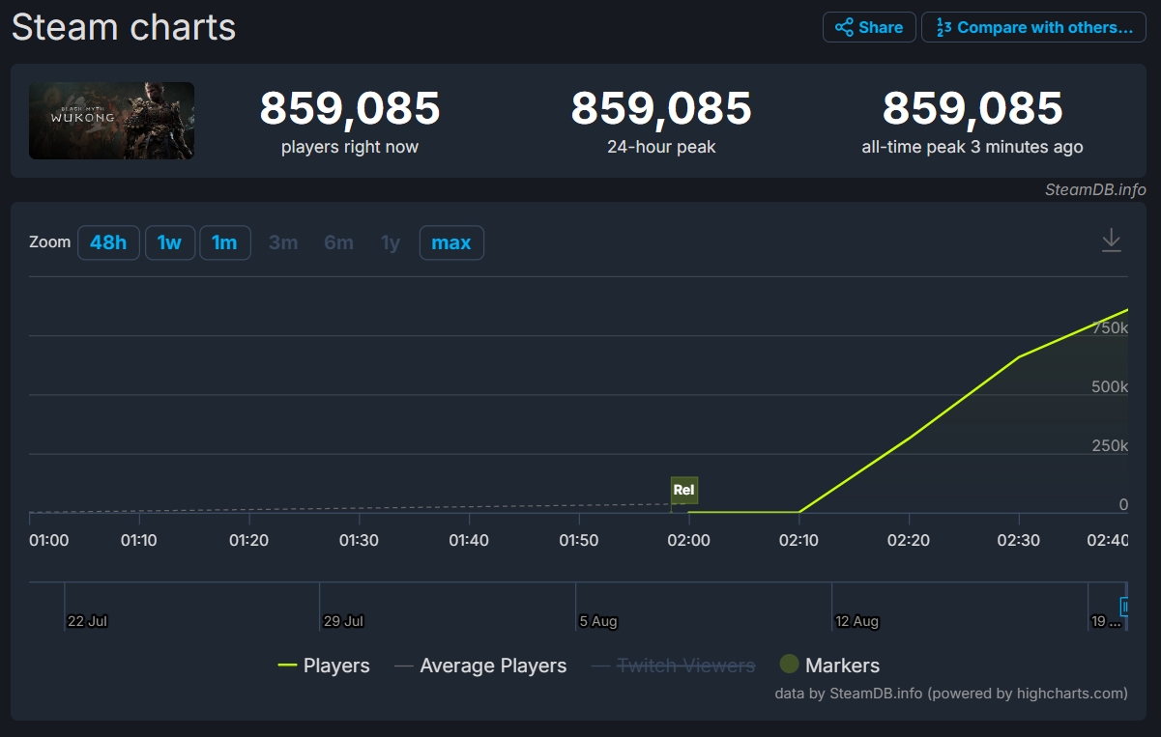The image size is (1161, 737).
Task: Click the 1y zoom option
Action: coord(391,242)
